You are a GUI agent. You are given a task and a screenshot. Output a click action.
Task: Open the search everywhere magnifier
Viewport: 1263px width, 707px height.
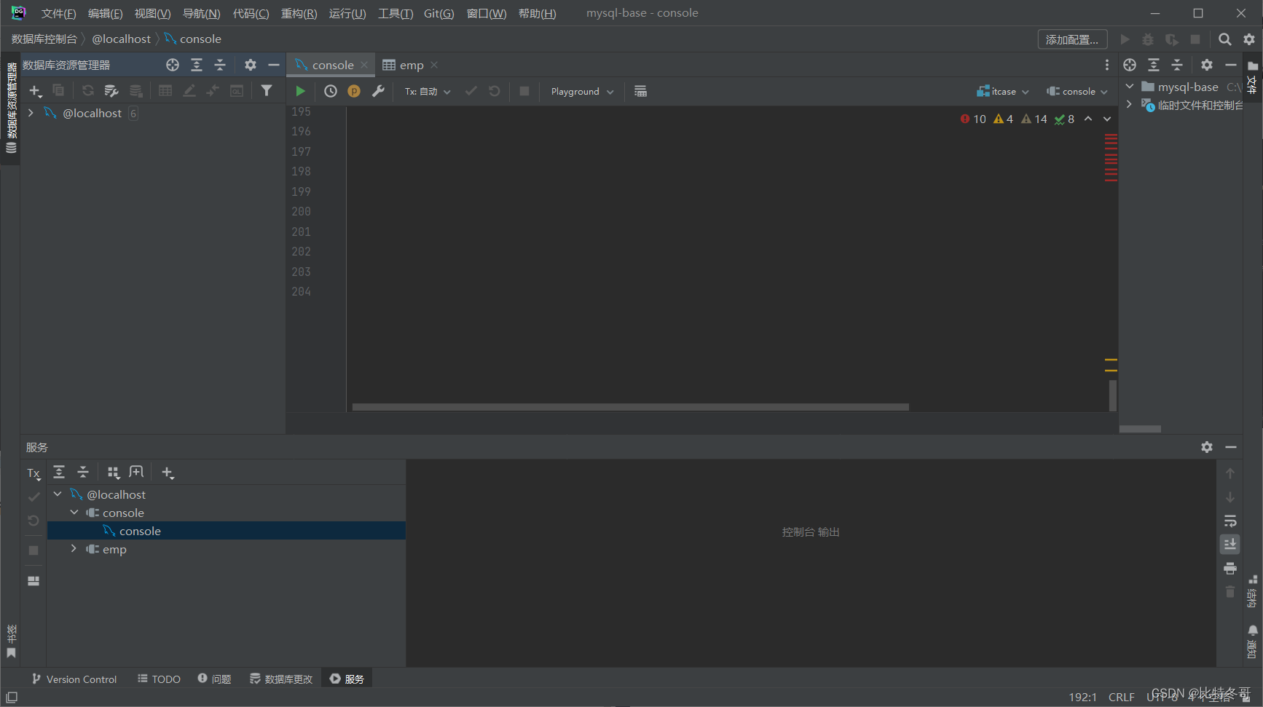click(x=1225, y=39)
